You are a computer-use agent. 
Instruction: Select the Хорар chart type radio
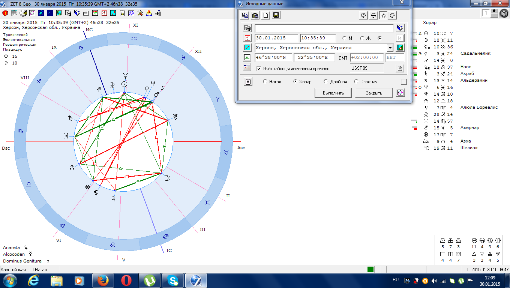pos(303,81)
